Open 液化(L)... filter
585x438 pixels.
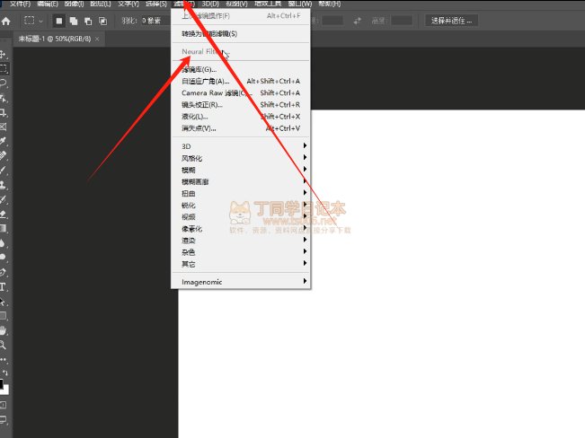coord(241,117)
